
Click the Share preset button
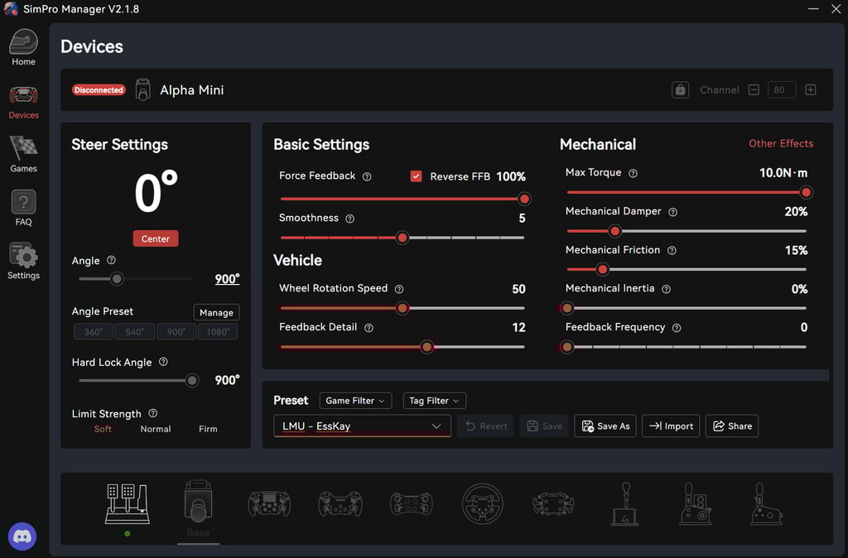(x=732, y=426)
